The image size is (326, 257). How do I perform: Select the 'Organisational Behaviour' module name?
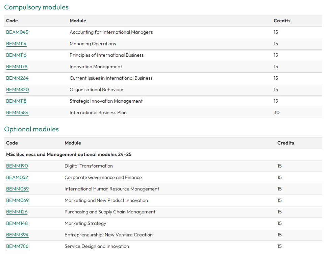tap(97, 89)
